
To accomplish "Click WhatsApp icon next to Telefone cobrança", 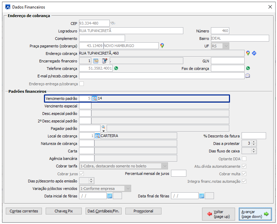I will (116, 68).
